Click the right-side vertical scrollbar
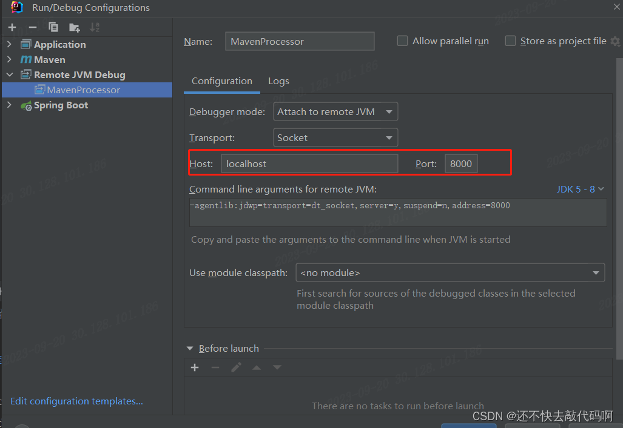The width and height of the screenshot is (623, 428). [x=619, y=208]
